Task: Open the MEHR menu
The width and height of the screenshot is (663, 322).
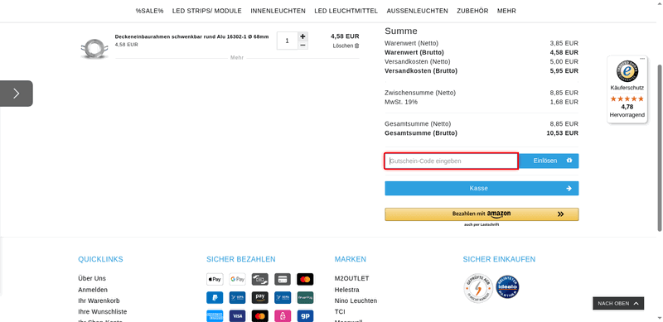Action: coord(506,11)
